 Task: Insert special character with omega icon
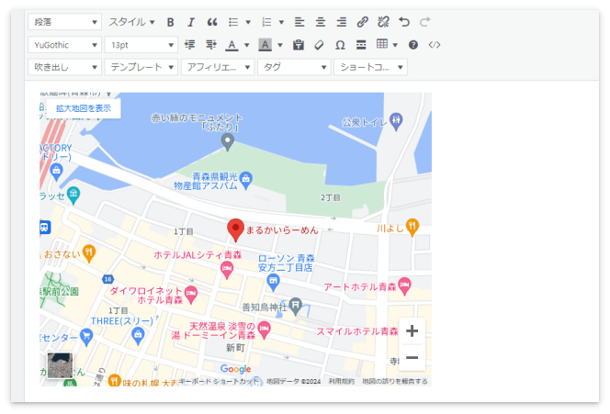coord(341,45)
